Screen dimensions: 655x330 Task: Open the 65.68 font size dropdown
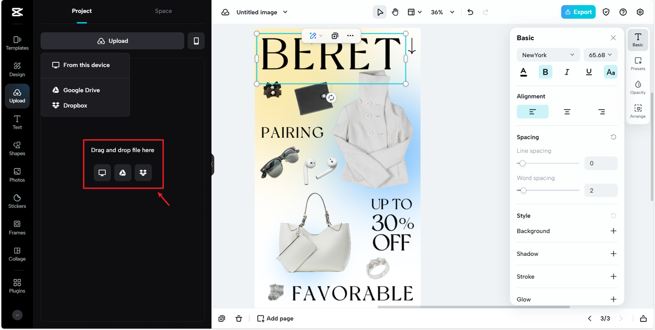(601, 55)
